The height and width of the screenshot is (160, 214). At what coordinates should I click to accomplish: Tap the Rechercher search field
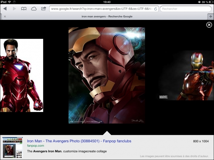click(x=186, y=9)
